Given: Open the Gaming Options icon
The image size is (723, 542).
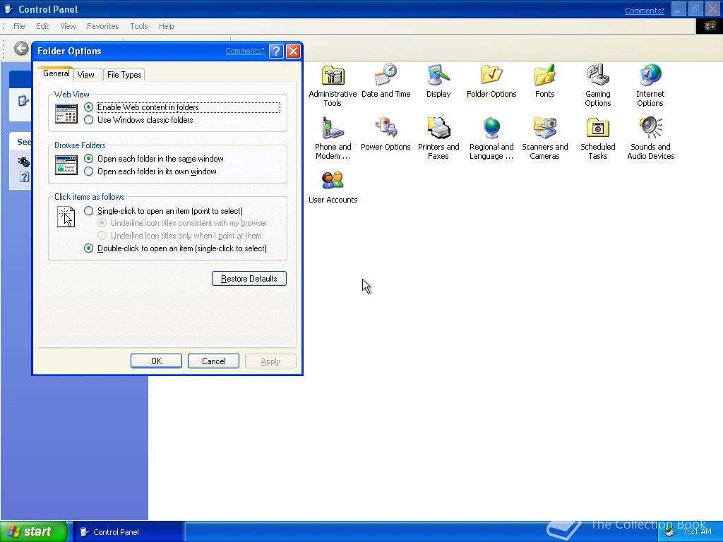Looking at the screenshot, I should (x=597, y=85).
